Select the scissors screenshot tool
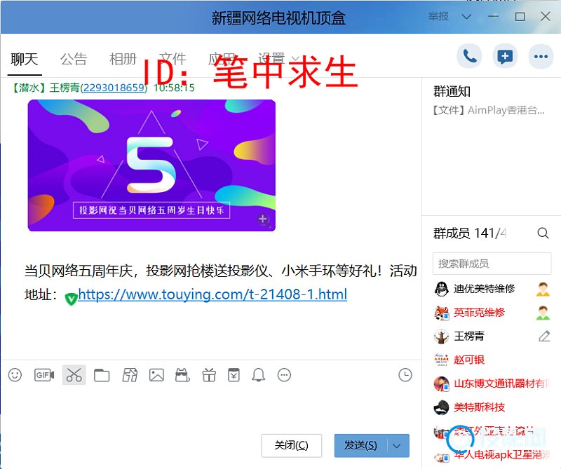The height and width of the screenshot is (469, 561). coord(74,375)
